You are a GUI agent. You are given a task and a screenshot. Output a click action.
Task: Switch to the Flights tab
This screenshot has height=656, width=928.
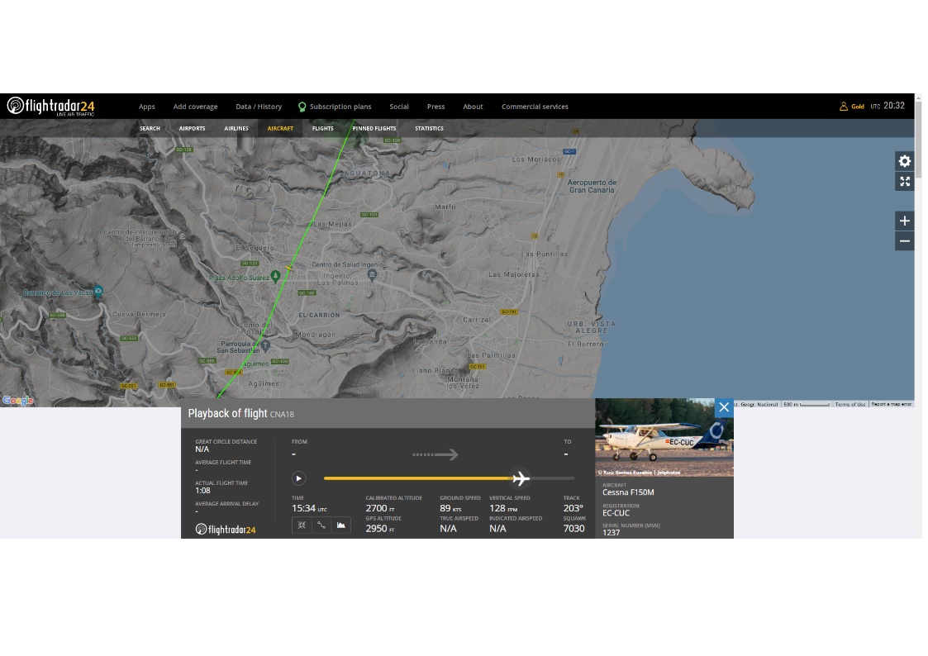point(322,128)
